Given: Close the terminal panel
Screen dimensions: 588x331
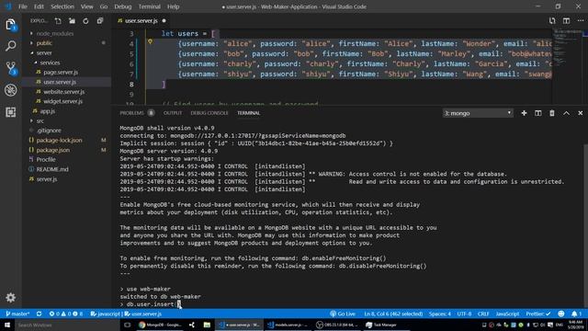Looking at the screenshot, I should (580, 113).
